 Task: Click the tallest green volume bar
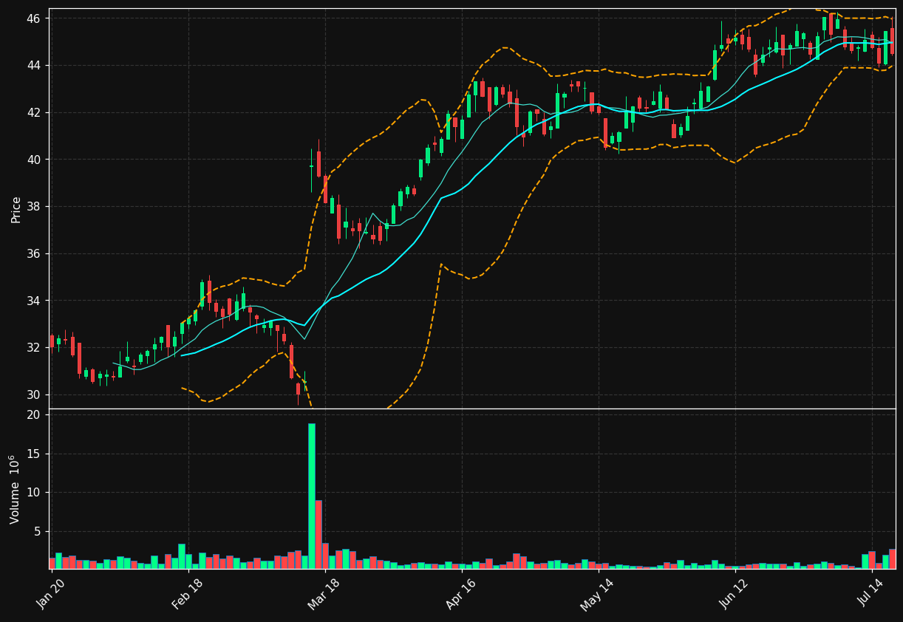312,496
